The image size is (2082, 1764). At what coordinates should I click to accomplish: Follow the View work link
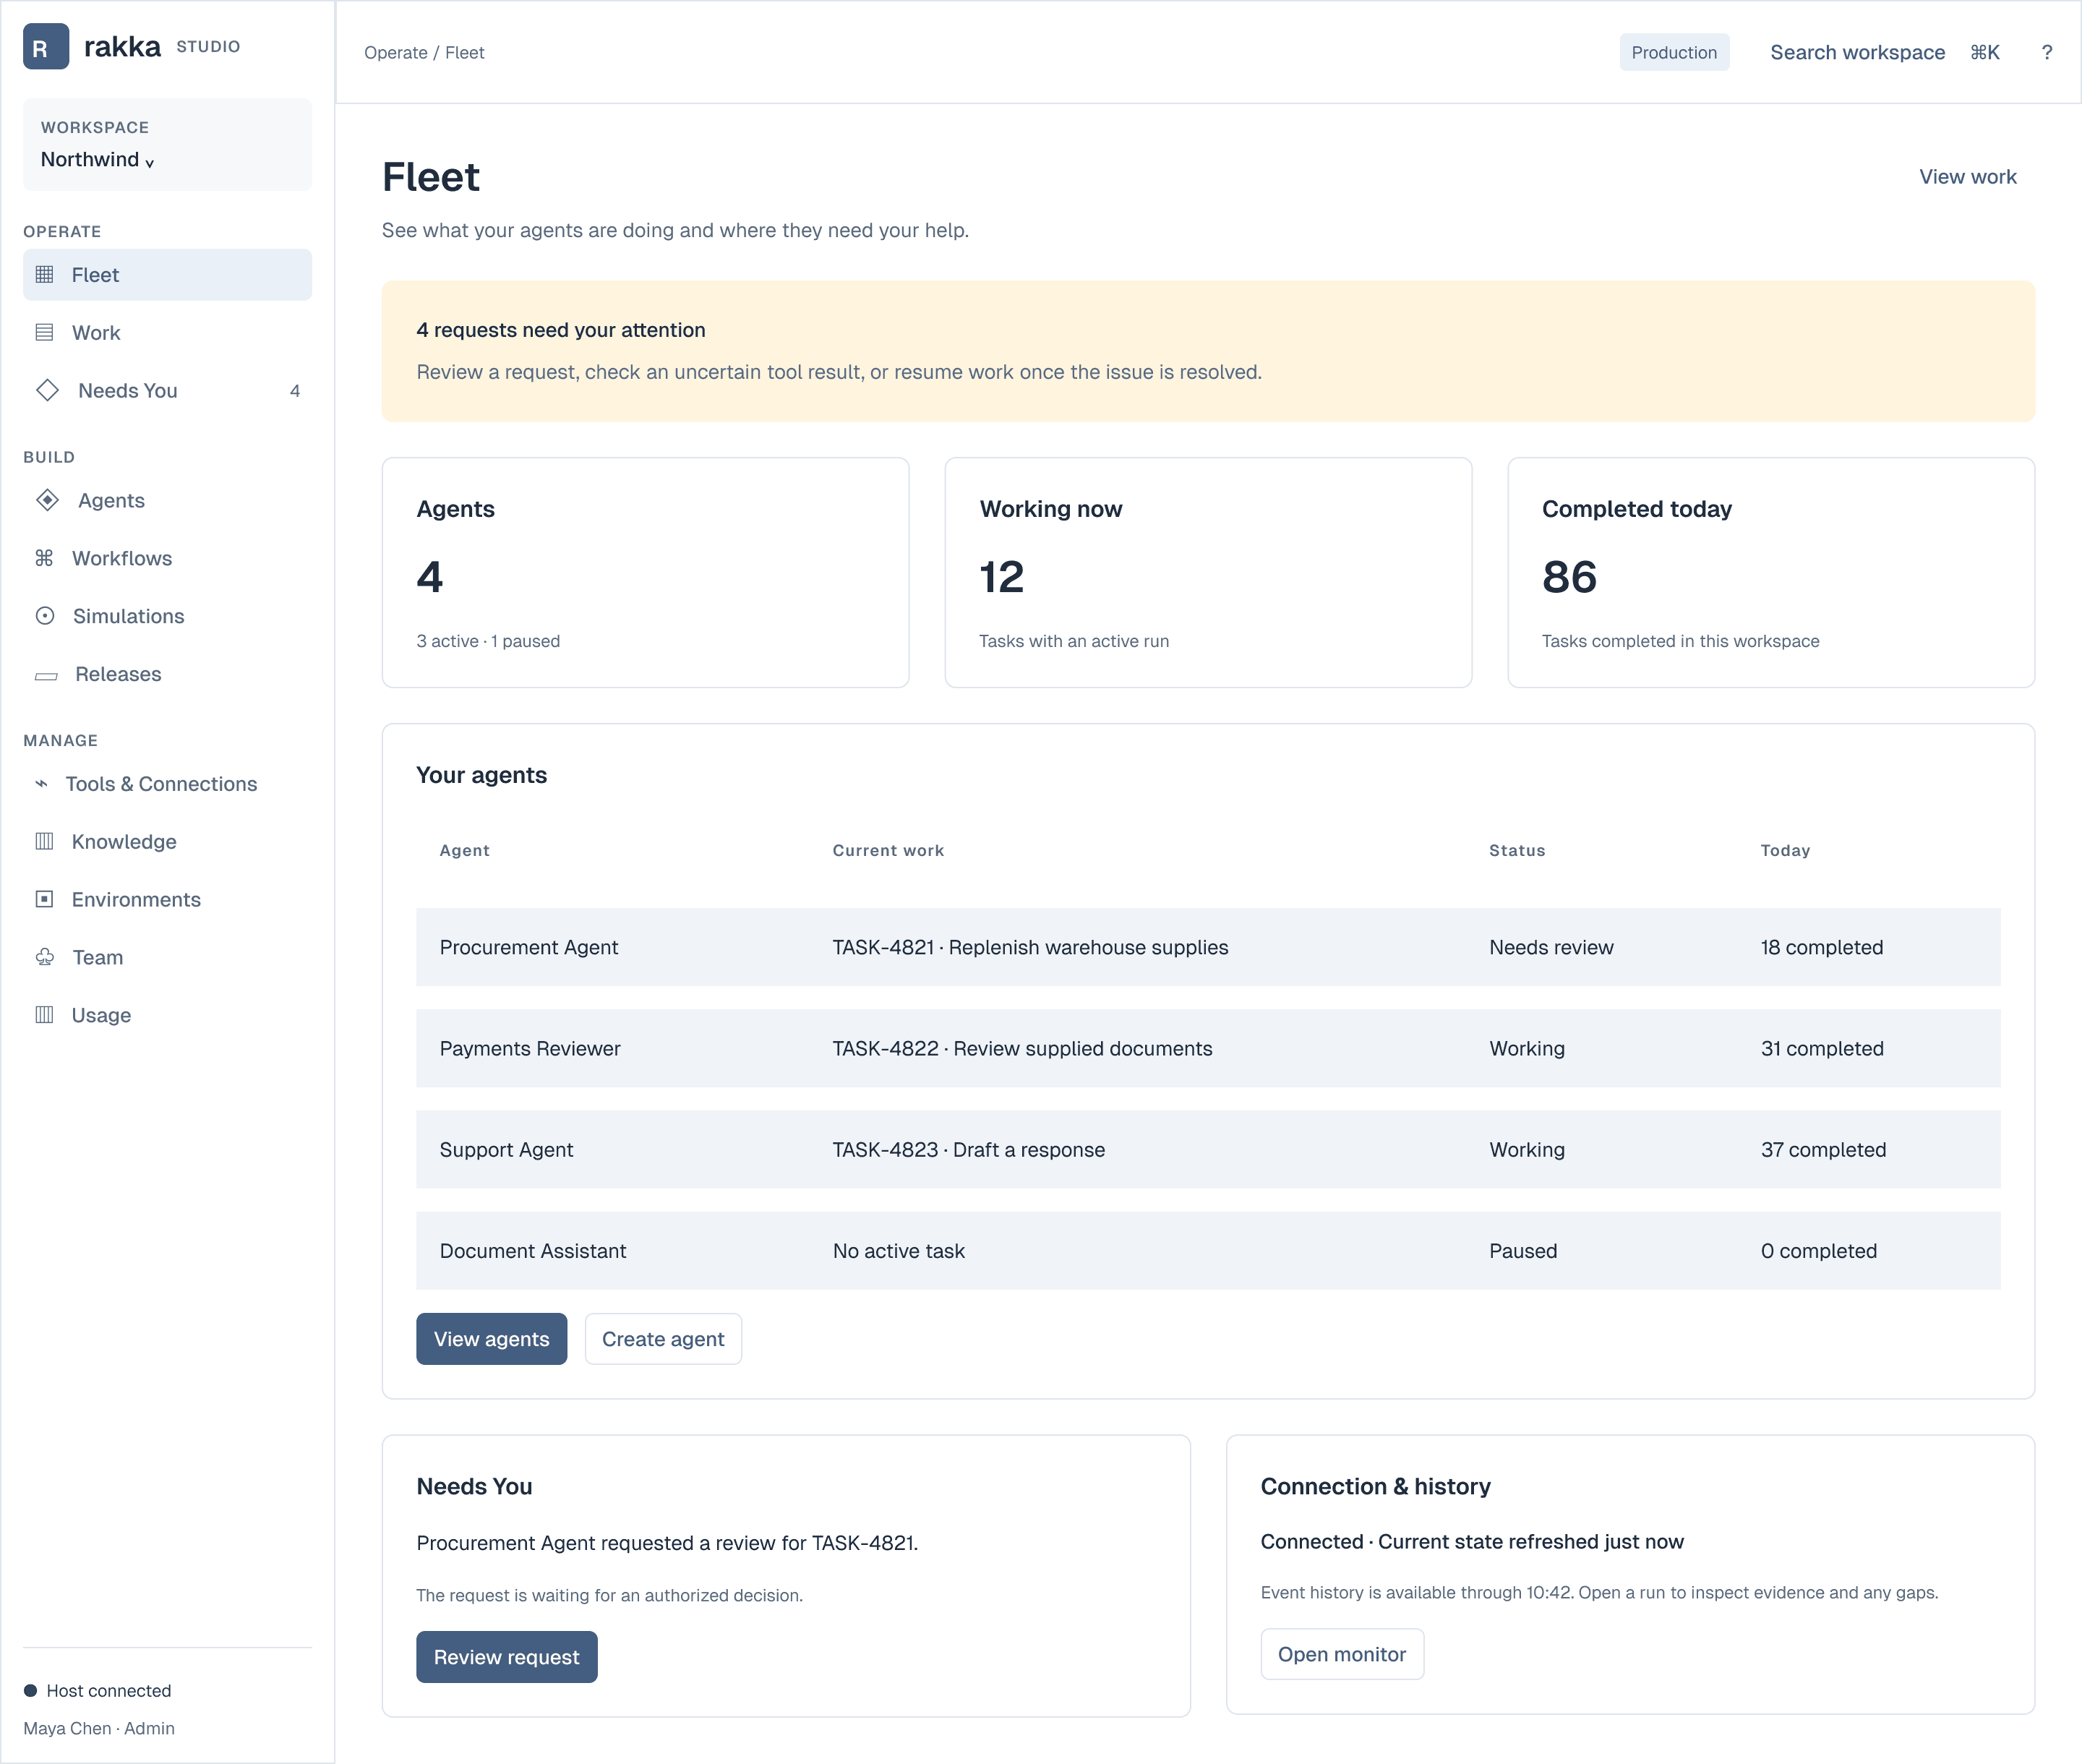pyautogui.click(x=1968, y=177)
